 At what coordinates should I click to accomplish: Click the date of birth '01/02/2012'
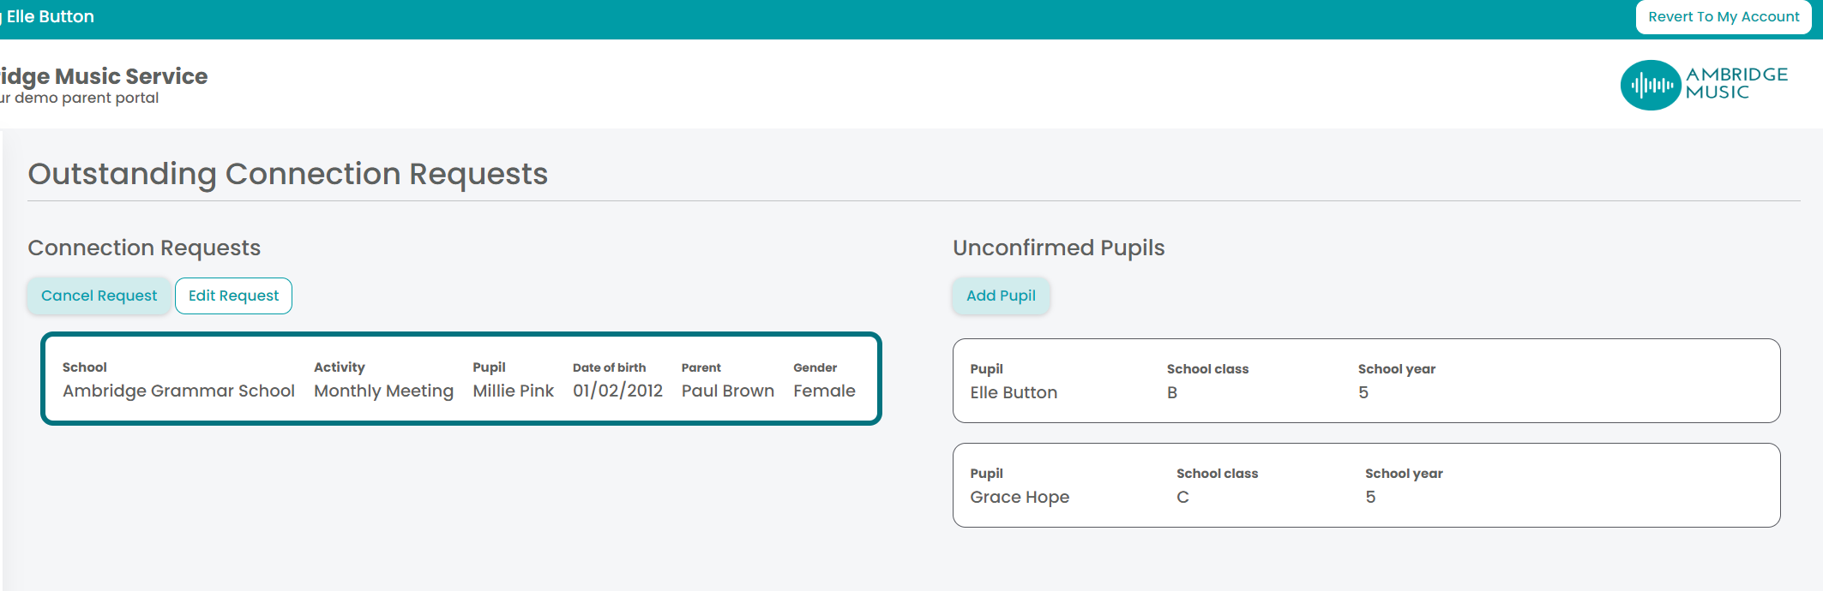[617, 391]
